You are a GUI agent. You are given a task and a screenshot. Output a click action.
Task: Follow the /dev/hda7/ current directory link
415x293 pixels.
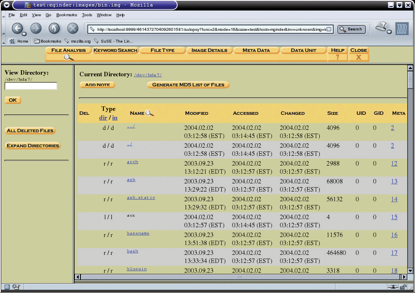[148, 75]
